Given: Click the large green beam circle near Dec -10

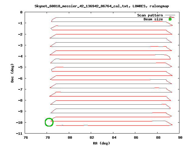Looking at the screenshot, I should tap(49, 122).
